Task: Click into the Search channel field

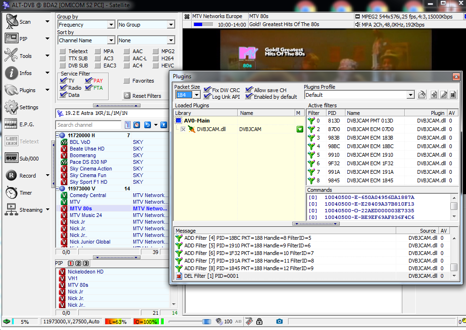Action: [x=88, y=125]
